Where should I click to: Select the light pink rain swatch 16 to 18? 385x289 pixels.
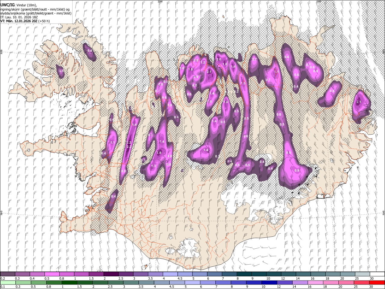pyautogui.click(x=315, y=282)
